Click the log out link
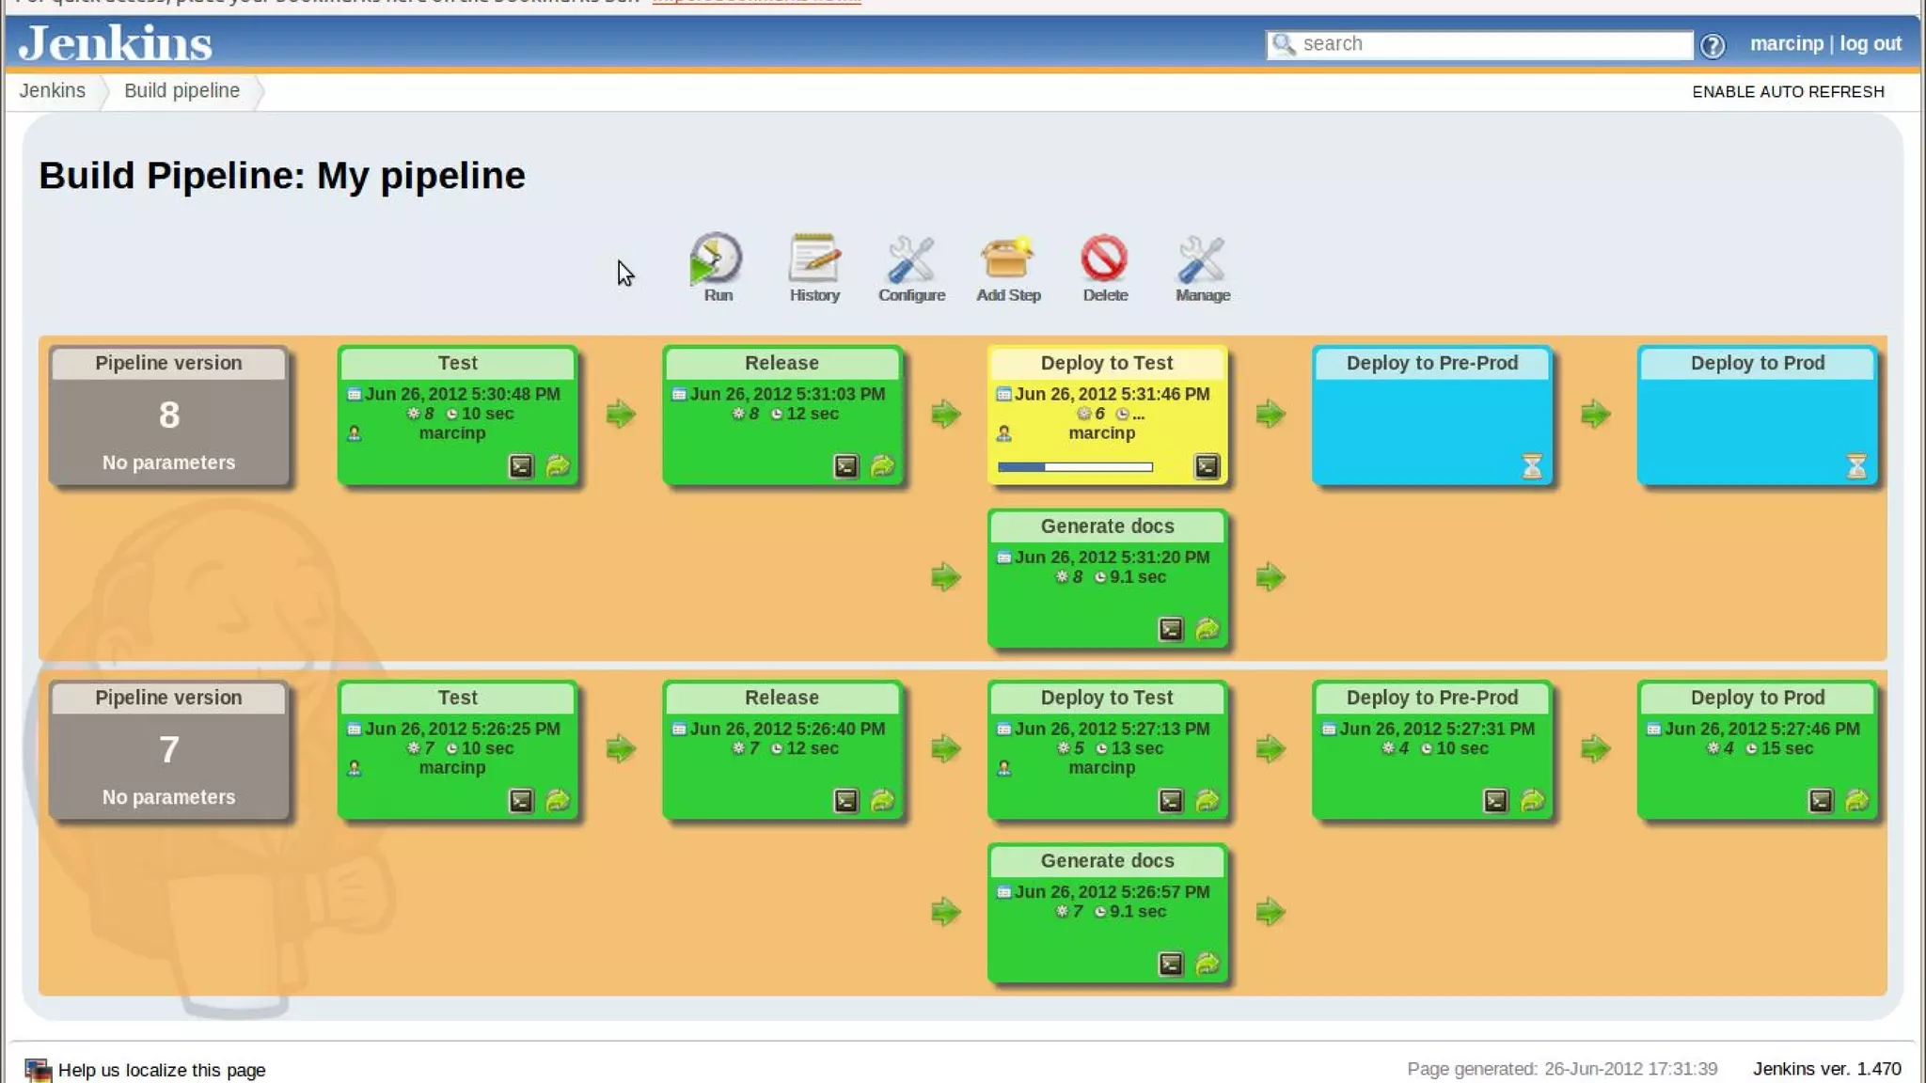The image size is (1926, 1083). [1871, 43]
